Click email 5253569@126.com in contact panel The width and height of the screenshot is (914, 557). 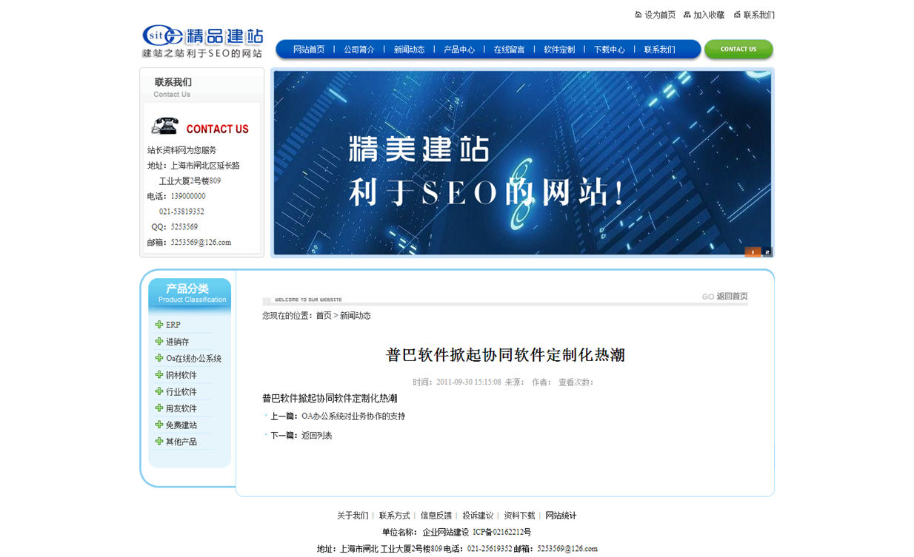point(201,242)
